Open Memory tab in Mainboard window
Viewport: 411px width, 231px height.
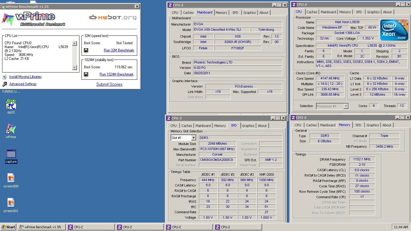click(221, 13)
